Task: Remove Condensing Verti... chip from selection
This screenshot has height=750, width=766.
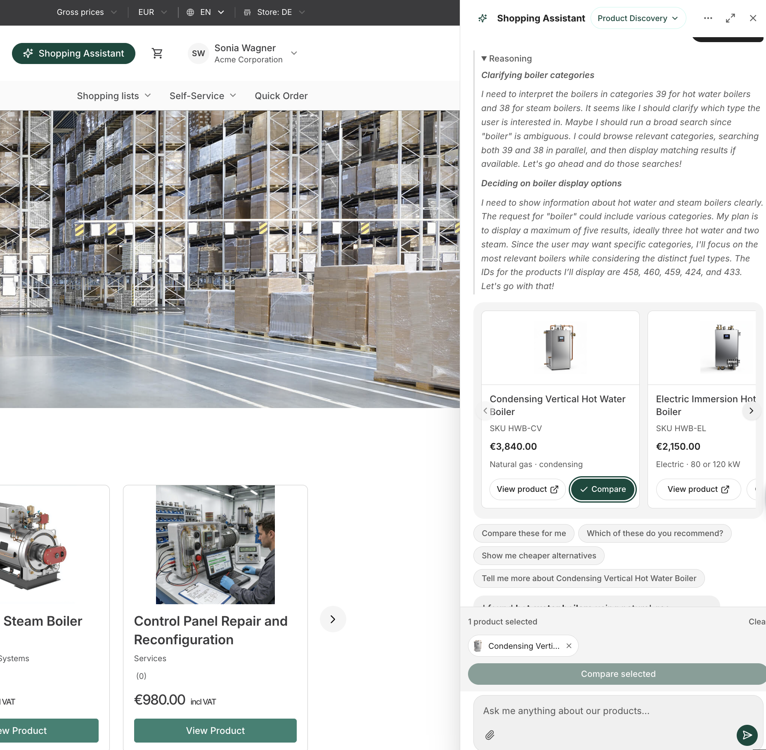Action: pos(569,646)
